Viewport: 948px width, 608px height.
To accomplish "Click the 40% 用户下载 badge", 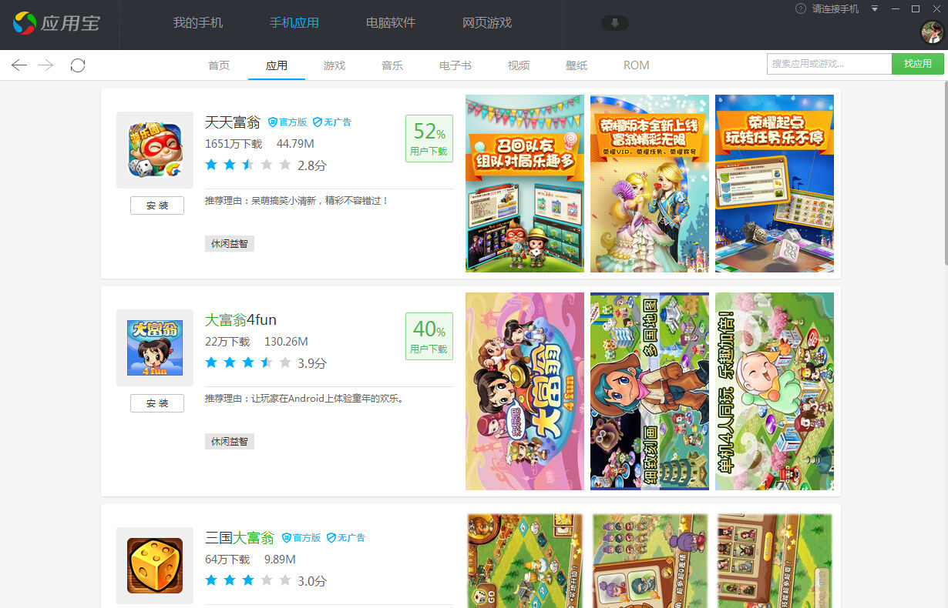I will pyautogui.click(x=429, y=336).
